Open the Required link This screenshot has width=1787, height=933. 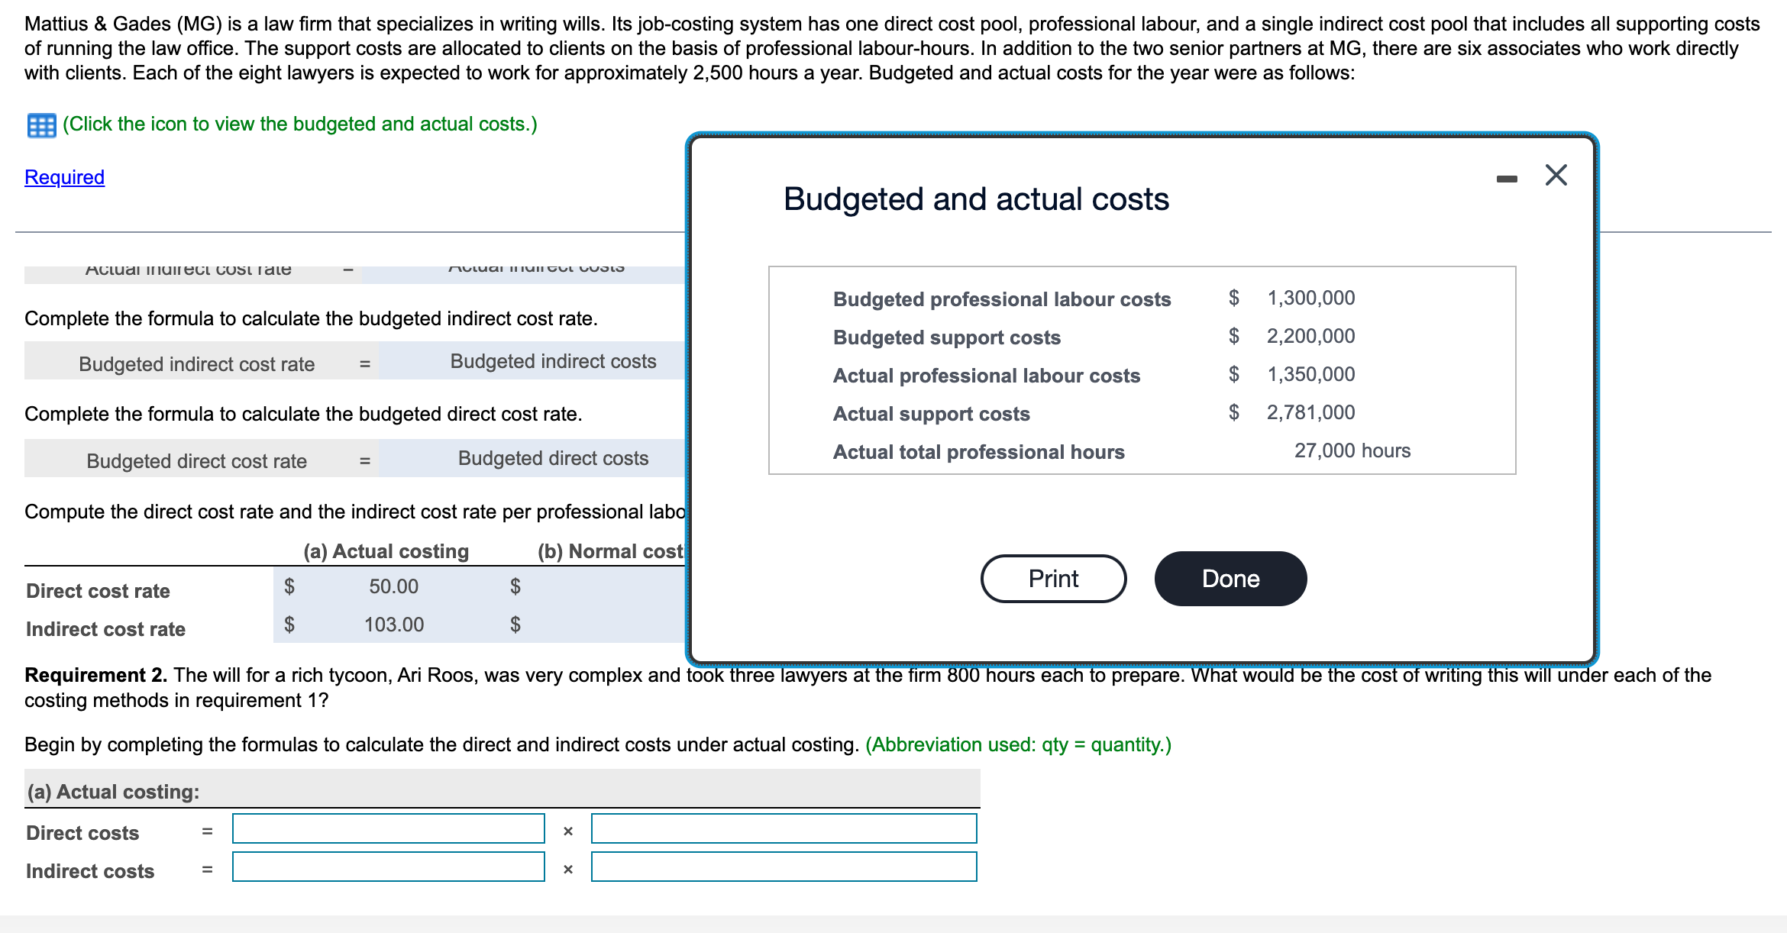63,176
